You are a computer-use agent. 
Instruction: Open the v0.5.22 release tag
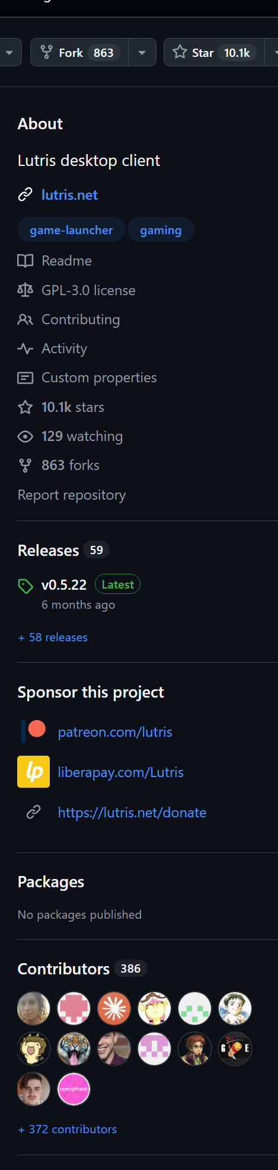pyautogui.click(x=64, y=585)
